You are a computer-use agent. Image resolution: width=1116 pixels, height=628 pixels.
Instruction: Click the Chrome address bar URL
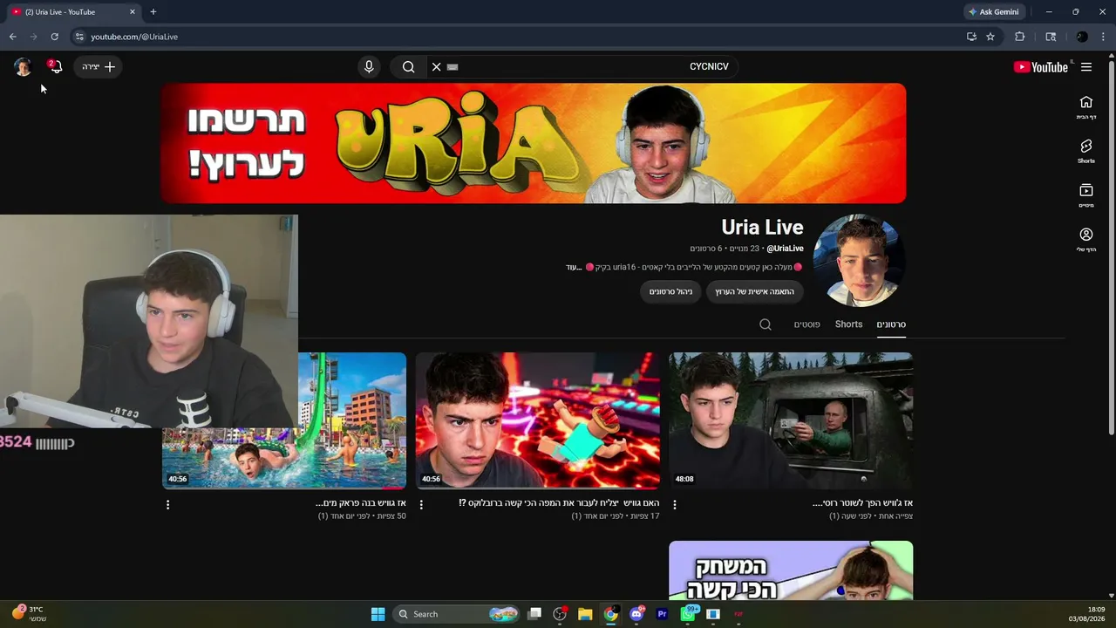pyautogui.click(x=134, y=37)
